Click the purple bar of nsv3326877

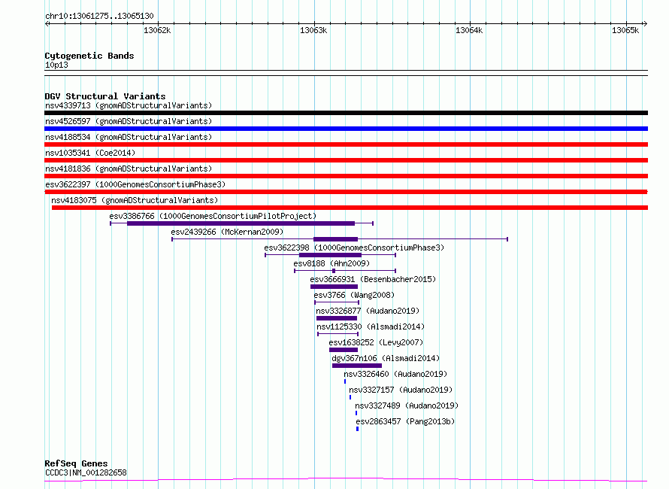pos(337,318)
